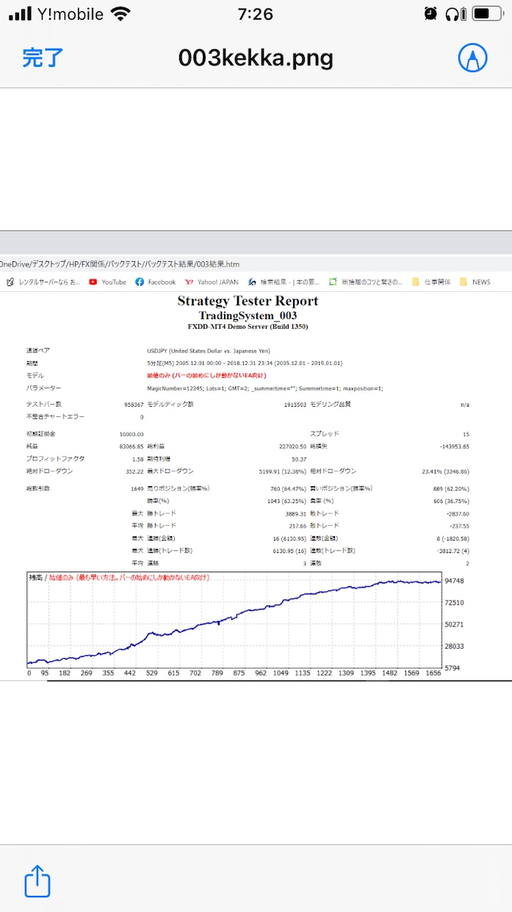Screen dimensions: 512x912
Task: Click the レンタルサーバーなら bookmark
Action: point(43,282)
